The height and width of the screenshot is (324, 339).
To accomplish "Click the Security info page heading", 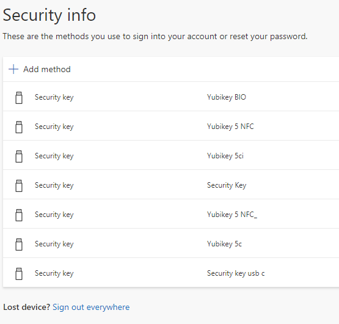I will (x=49, y=15).
